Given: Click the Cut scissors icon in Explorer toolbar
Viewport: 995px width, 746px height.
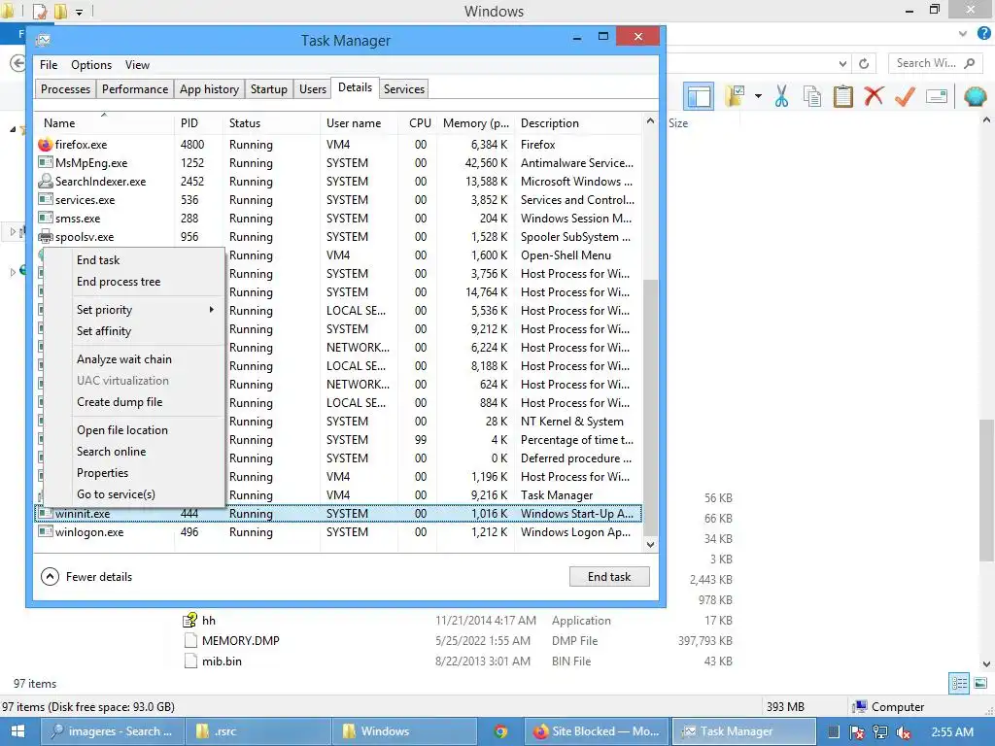Looking at the screenshot, I should [781, 96].
